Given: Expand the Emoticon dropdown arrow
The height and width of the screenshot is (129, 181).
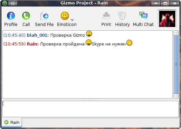Looking at the screenshot, I should coord(72,20).
